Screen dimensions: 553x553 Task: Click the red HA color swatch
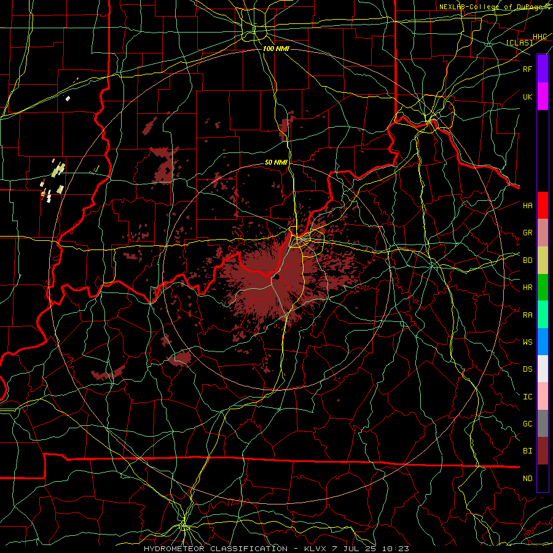(543, 205)
